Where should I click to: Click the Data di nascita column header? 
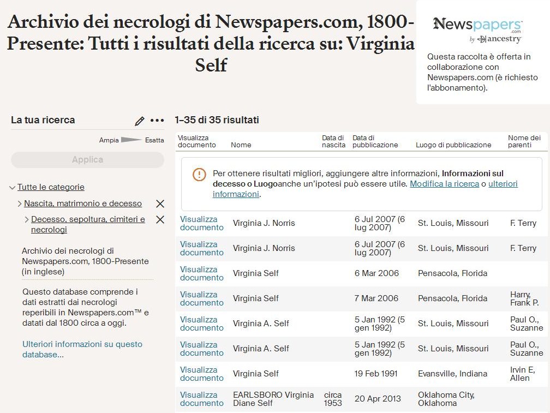pyautogui.click(x=333, y=141)
